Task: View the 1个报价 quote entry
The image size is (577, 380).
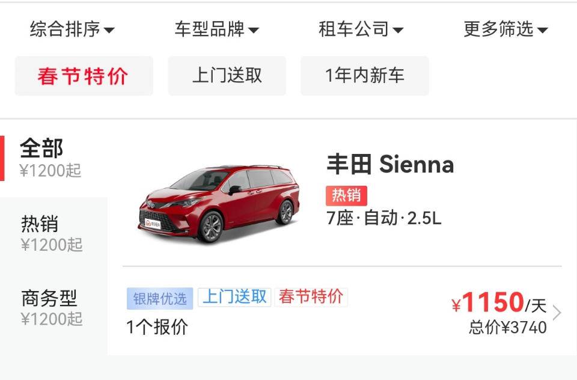Action: click(157, 327)
